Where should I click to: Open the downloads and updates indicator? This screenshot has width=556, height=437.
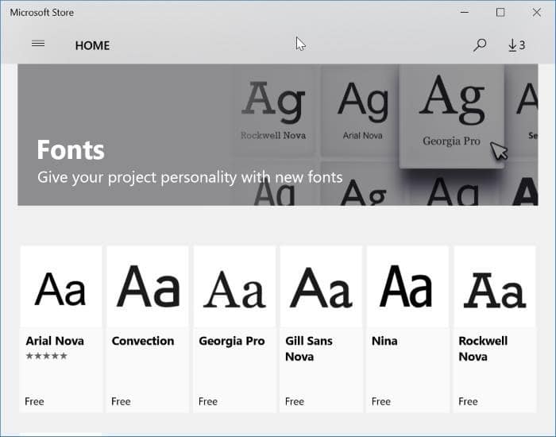point(516,45)
